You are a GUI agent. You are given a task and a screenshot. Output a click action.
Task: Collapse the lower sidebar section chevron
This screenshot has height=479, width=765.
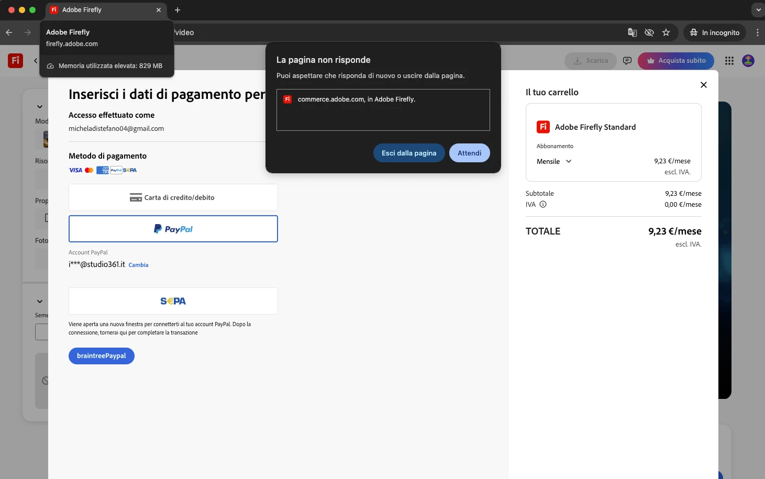click(x=40, y=302)
